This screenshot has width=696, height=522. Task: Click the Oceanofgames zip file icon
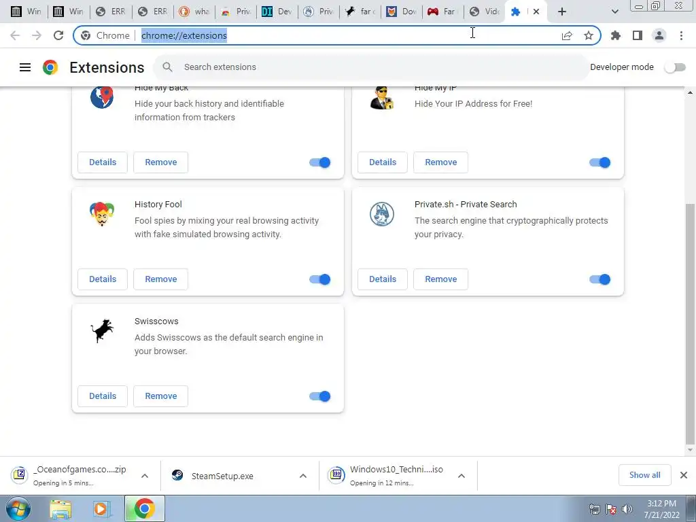[x=20, y=475]
